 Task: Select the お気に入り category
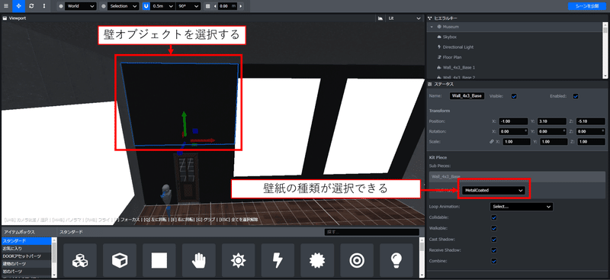click(26, 249)
